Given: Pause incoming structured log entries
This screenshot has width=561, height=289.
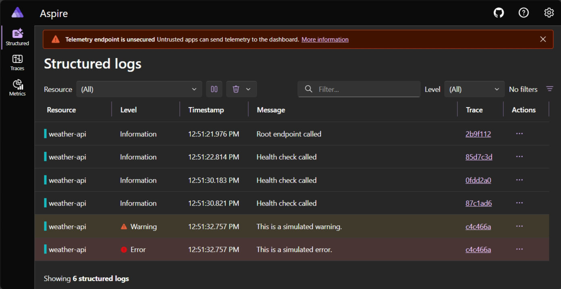Looking at the screenshot, I should tap(214, 89).
